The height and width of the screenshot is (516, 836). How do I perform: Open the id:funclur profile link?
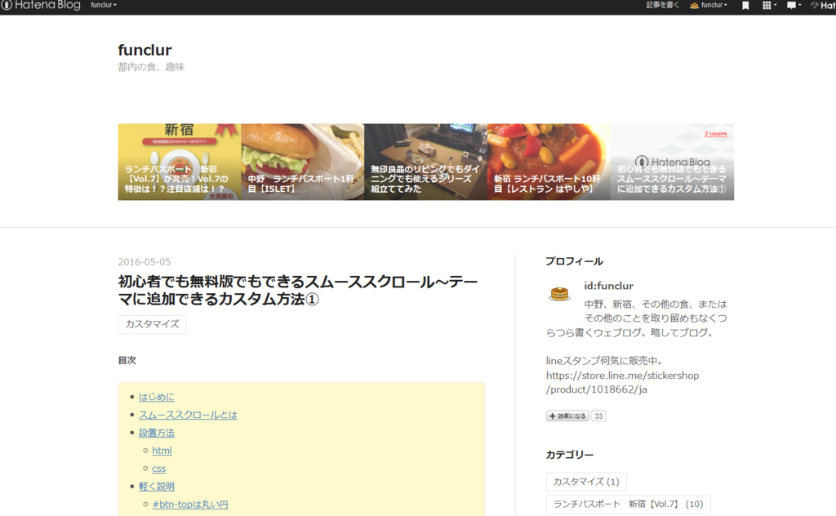[x=608, y=286]
